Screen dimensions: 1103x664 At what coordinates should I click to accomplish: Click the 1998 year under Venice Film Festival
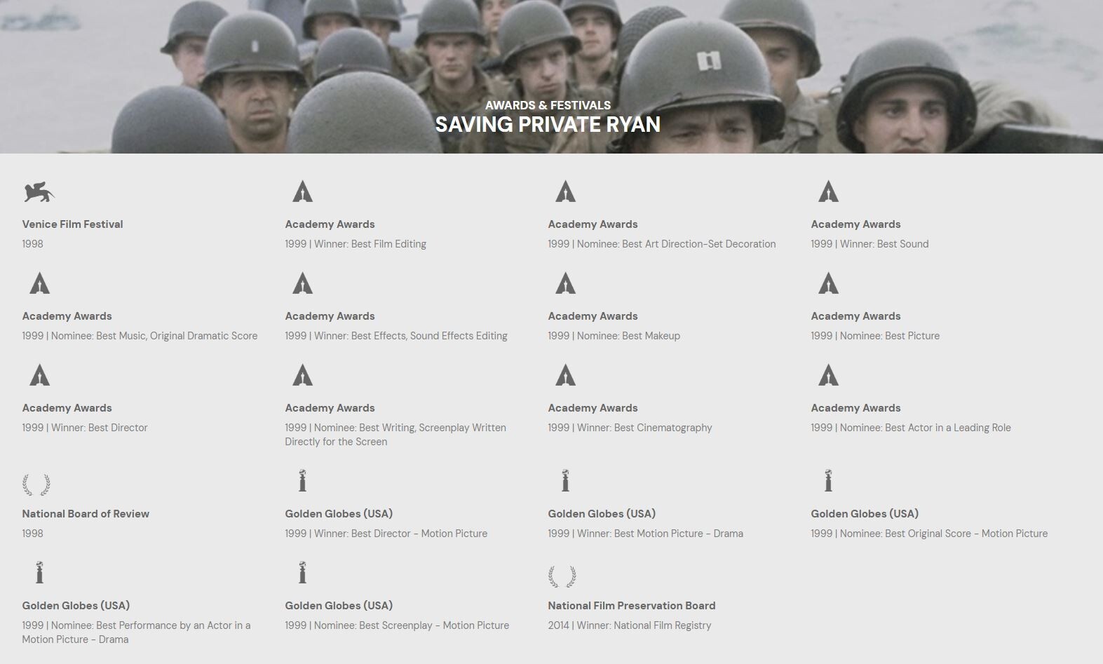pyautogui.click(x=32, y=244)
